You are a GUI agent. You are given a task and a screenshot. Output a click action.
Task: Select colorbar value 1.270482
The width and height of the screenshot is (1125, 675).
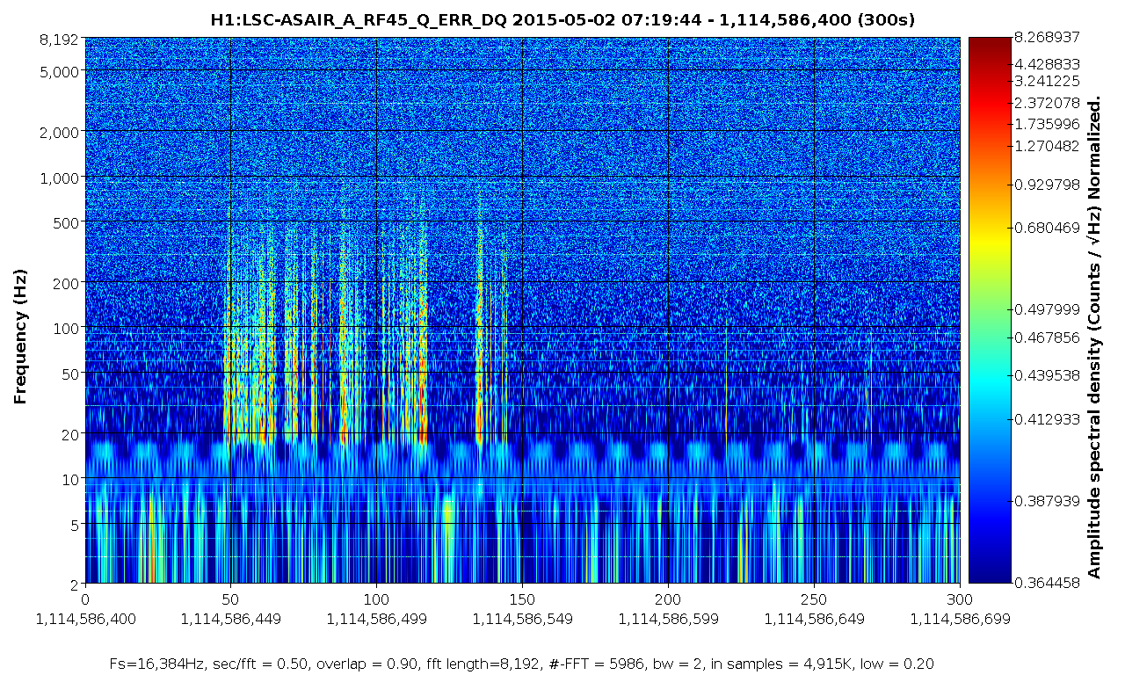coord(1046,145)
